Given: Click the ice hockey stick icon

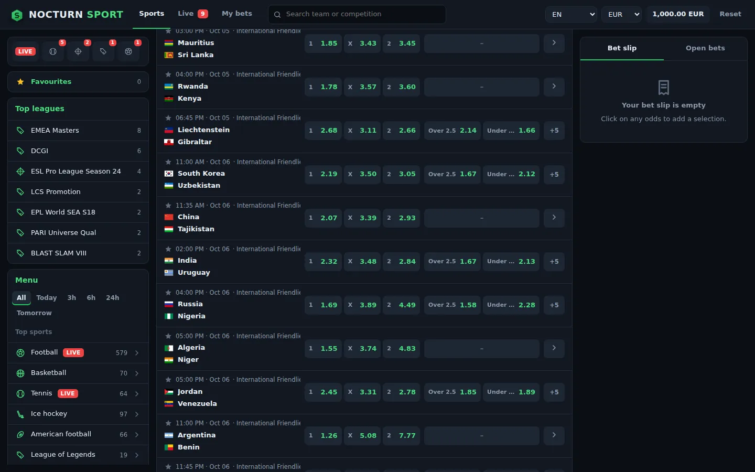Looking at the screenshot, I should 20,414.
